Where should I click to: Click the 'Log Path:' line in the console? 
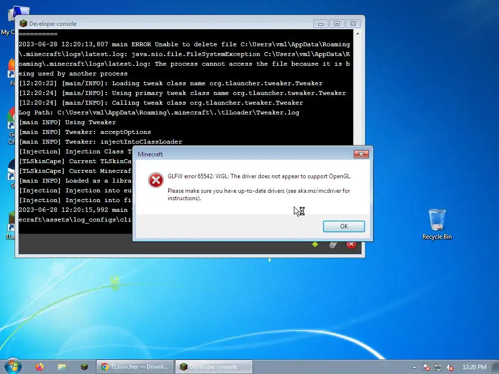coord(159,112)
